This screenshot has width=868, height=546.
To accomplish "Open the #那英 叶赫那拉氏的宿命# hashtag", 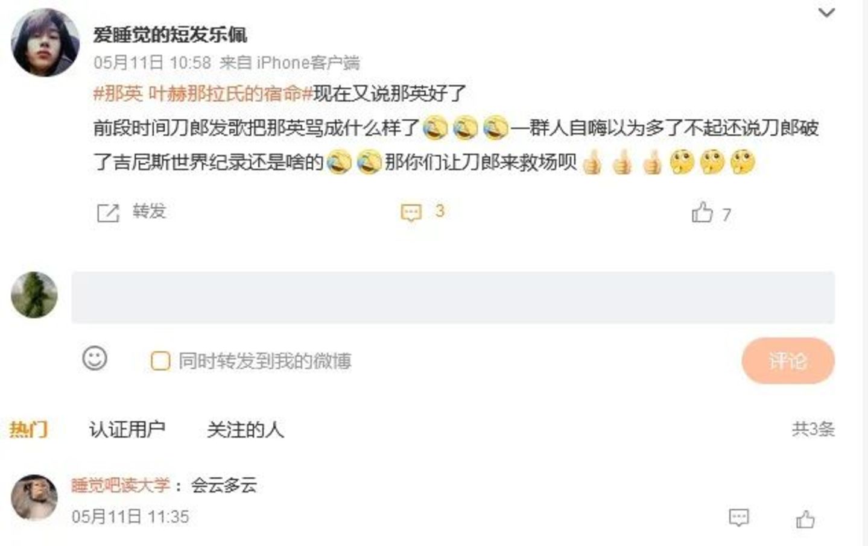I will click(203, 93).
